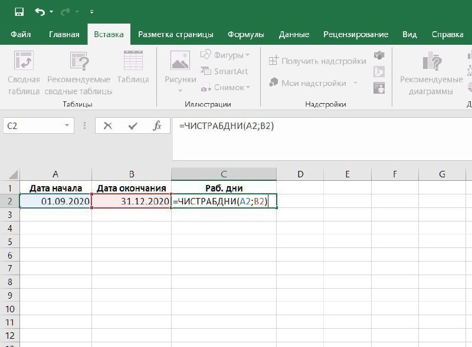Open the Insert Function fx dialog

point(157,125)
